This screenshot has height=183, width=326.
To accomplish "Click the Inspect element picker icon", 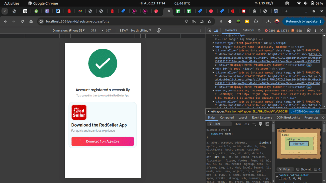I will click(209, 30).
